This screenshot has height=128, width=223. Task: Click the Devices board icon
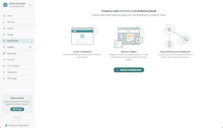(x=4, y=28)
